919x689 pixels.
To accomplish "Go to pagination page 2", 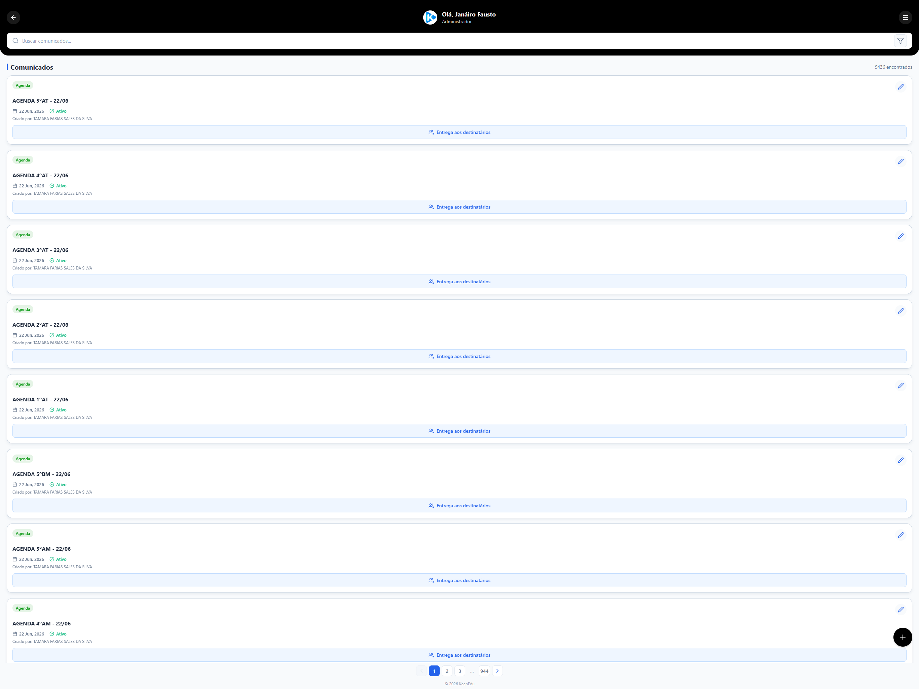I will click(x=447, y=672).
